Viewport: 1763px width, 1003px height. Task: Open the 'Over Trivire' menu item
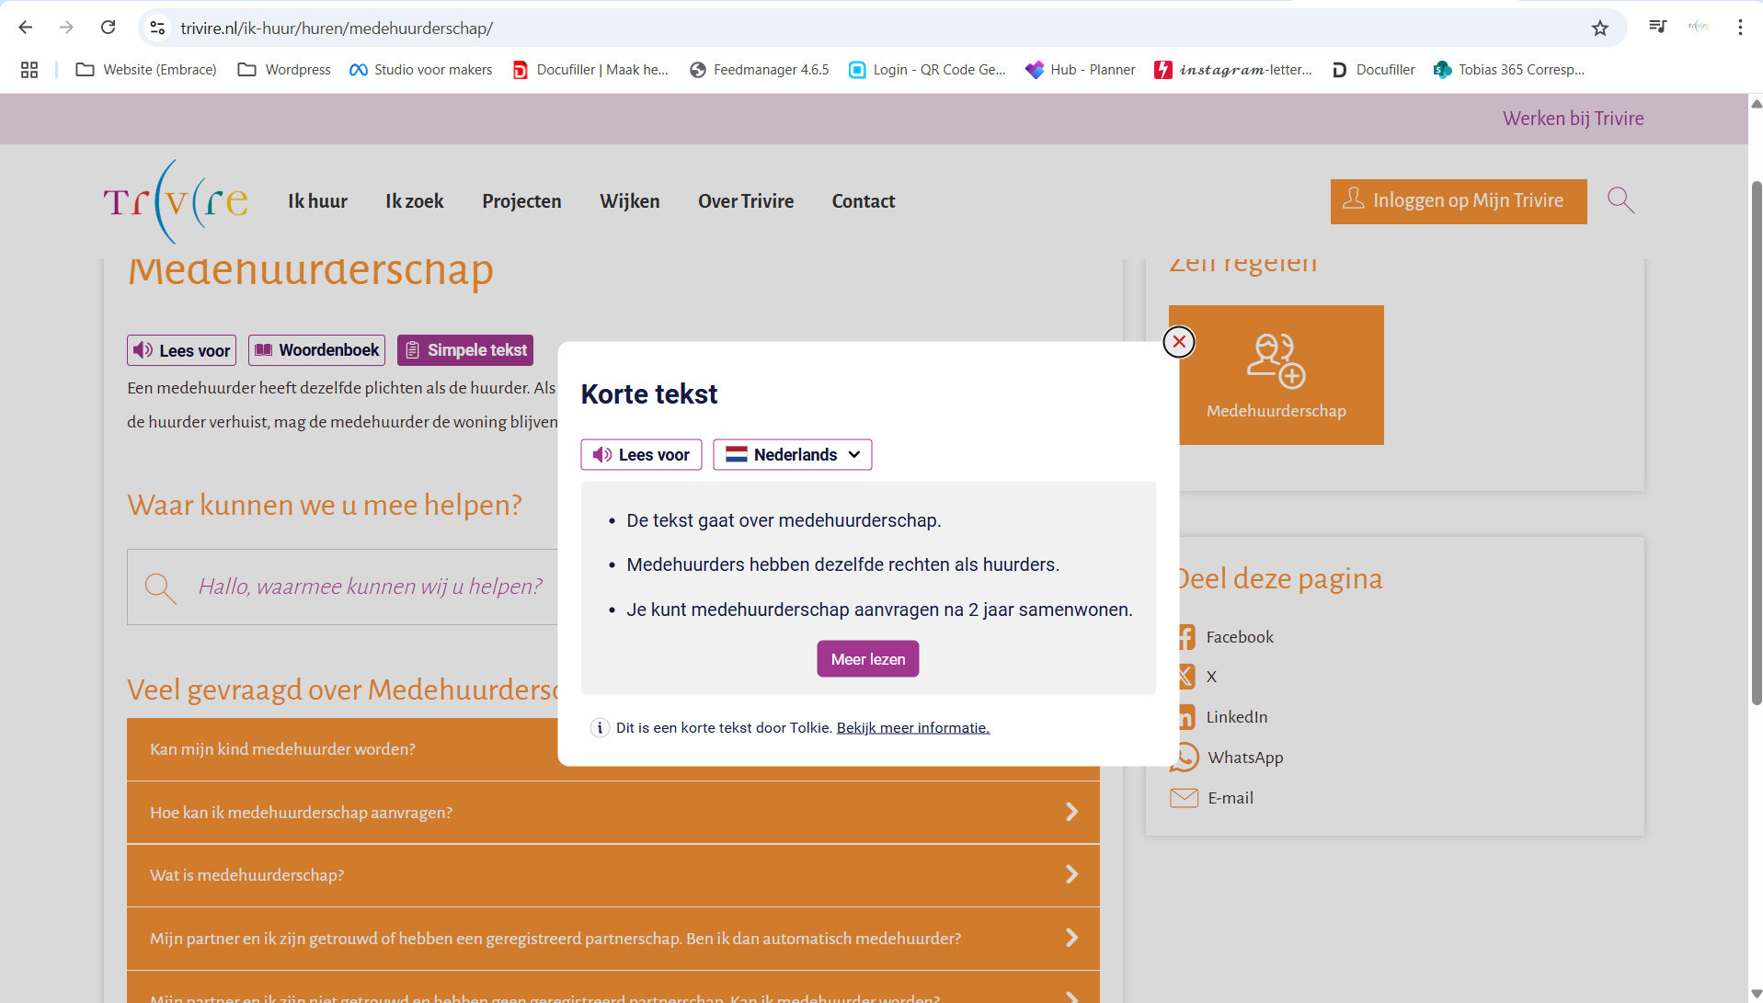[x=745, y=201]
